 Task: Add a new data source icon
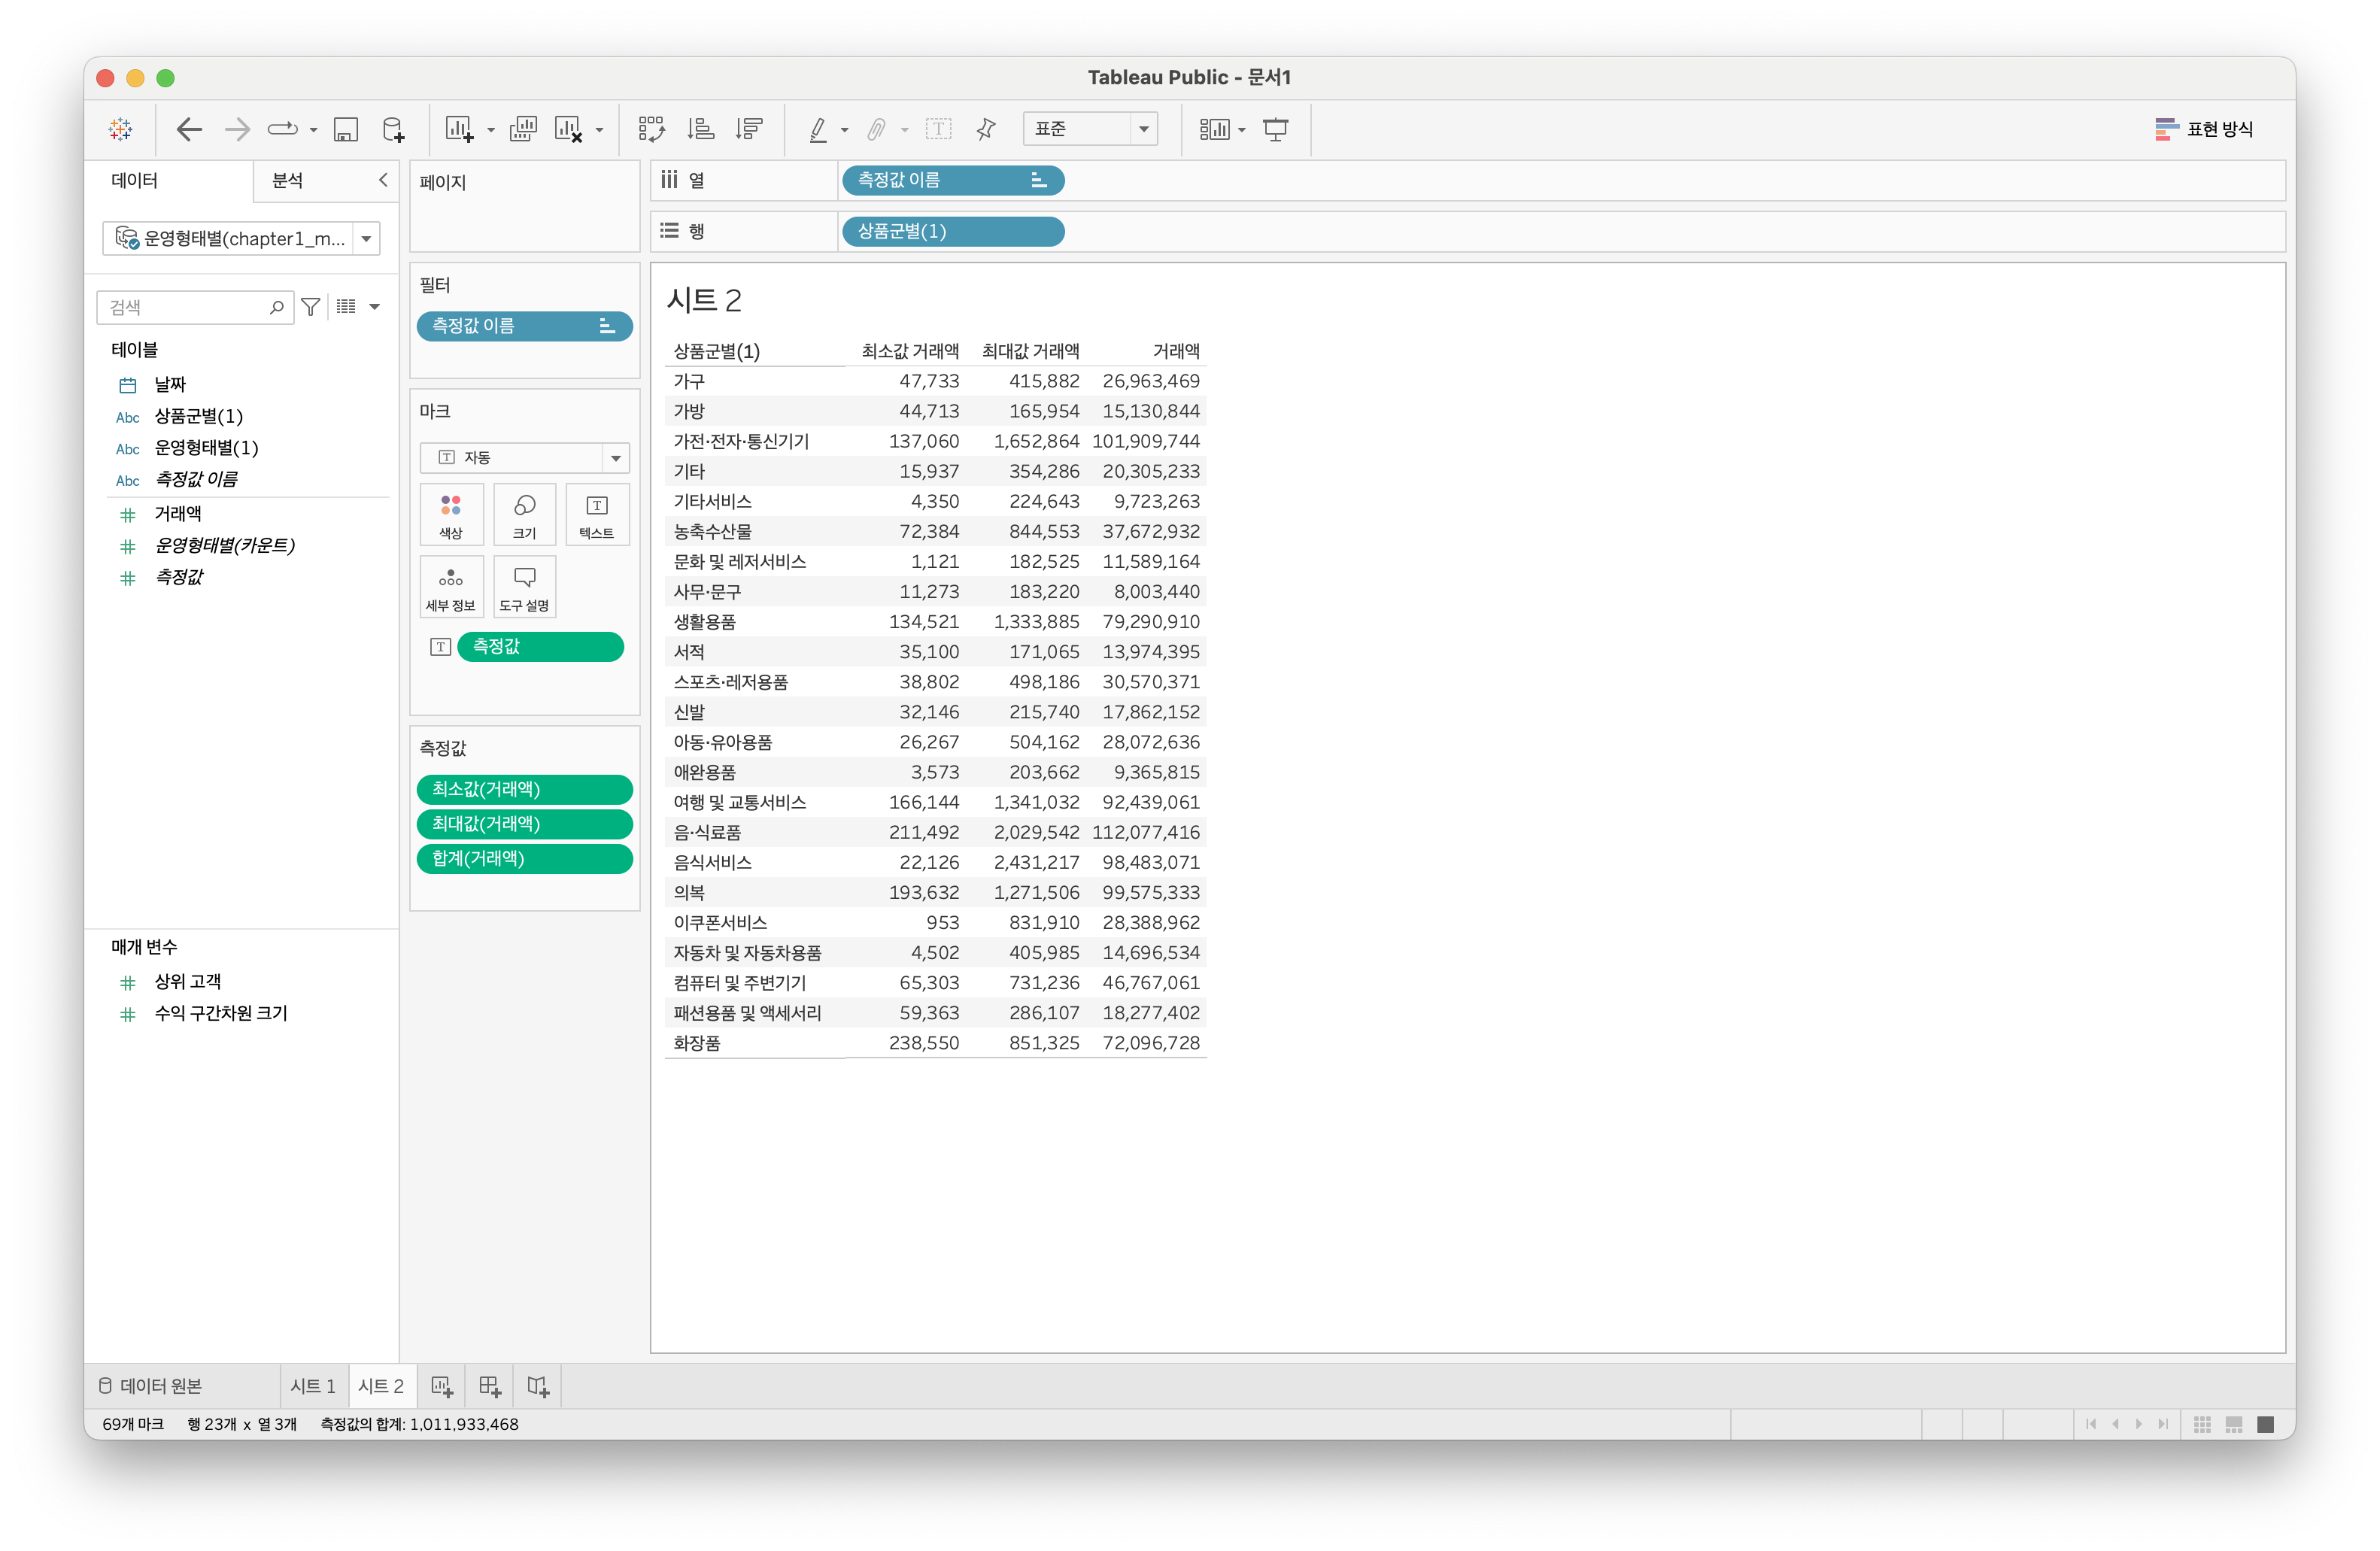pyautogui.click(x=394, y=129)
